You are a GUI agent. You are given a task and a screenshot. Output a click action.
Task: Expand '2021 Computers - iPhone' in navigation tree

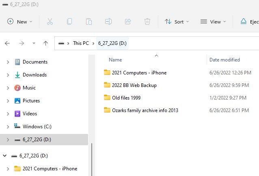[8, 169]
